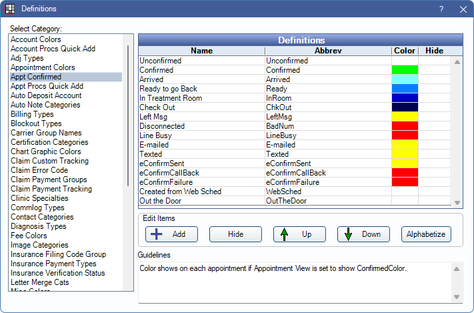474x313 pixels.
Task: Choose Insurance Payment Types category
Action: pyautogui.click(x=53, y=264)
